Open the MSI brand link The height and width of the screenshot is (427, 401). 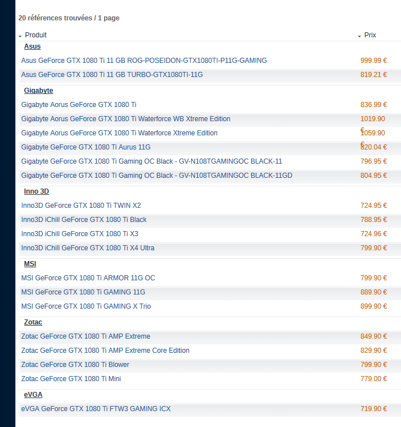click(x=30, y=264)
